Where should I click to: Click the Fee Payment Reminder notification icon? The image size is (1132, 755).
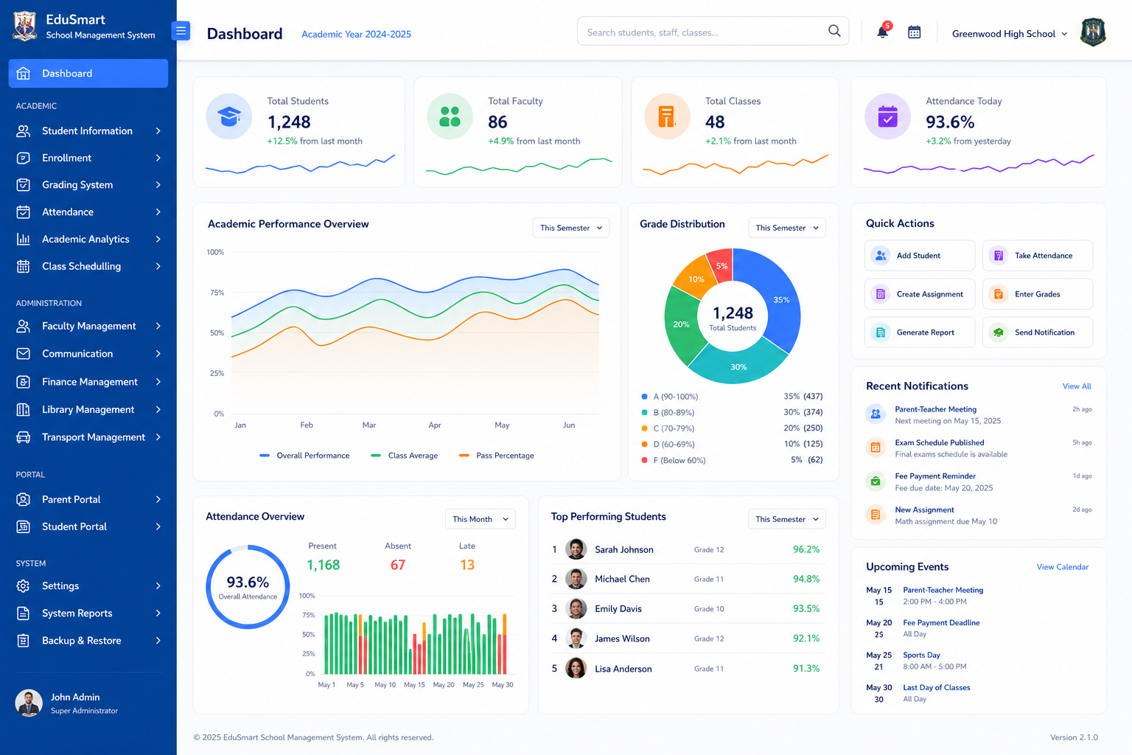[x=876, y=481]
